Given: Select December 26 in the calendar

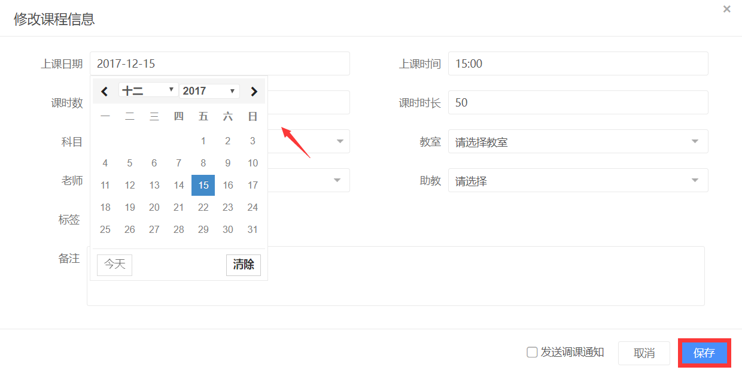Looking at the screenshot, I should (x=130, y=230).
